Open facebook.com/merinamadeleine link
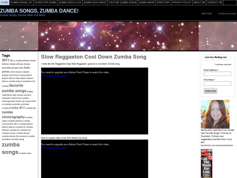 pos(217,145)
